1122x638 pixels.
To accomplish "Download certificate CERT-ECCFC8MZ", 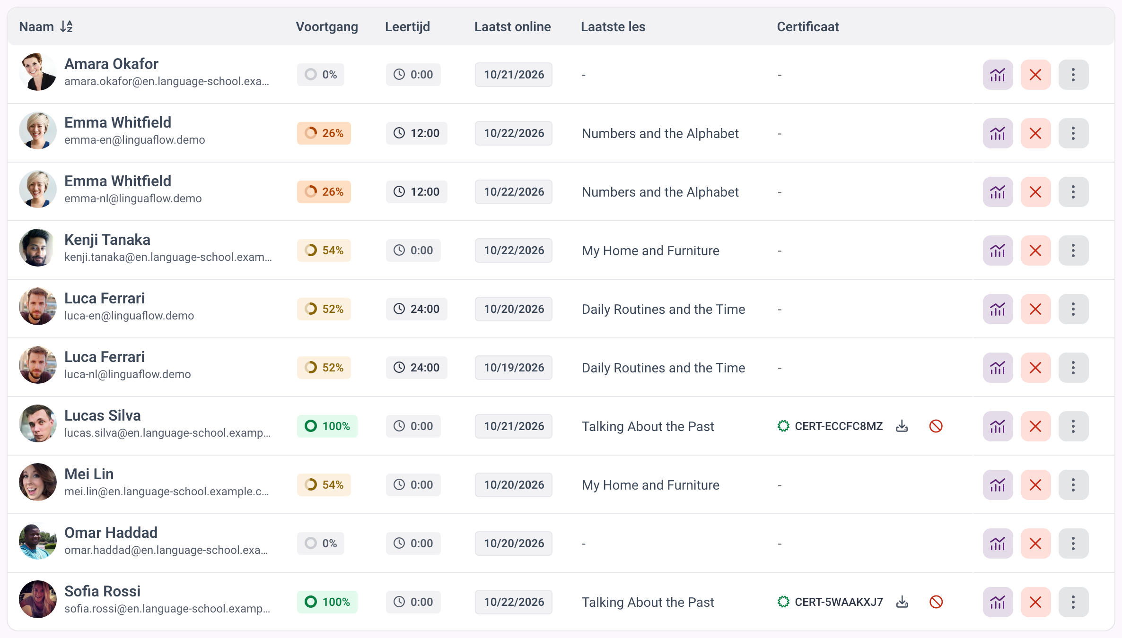I will 902,426.
